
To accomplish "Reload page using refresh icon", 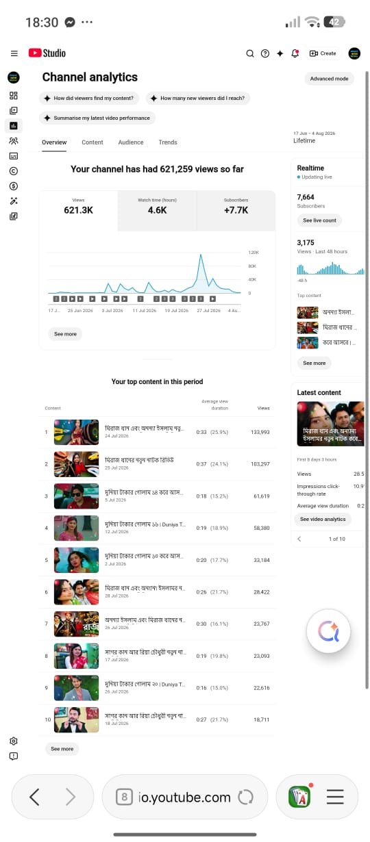I will click(x=245, y=797).
